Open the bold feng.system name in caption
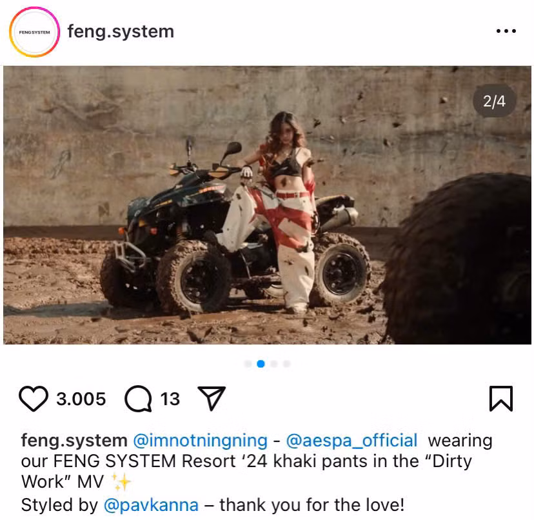 click(74, 441)
